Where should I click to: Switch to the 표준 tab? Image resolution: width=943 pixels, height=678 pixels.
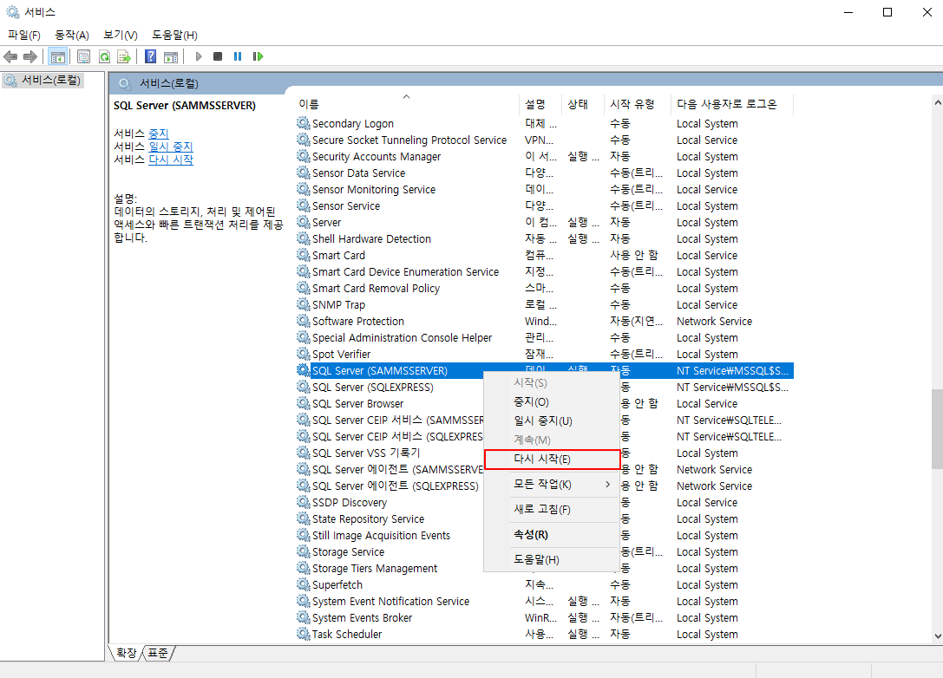(x=158, y=653)
